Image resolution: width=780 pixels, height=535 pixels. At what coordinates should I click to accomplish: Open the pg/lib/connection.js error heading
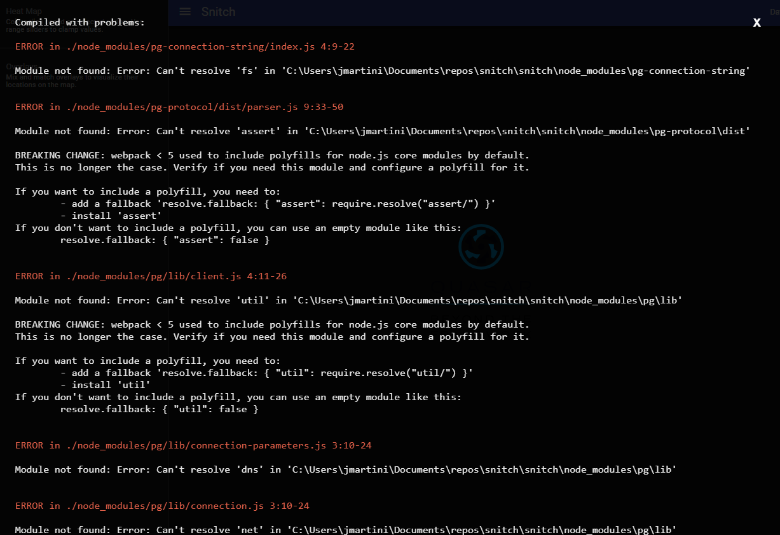coord(161,505)
